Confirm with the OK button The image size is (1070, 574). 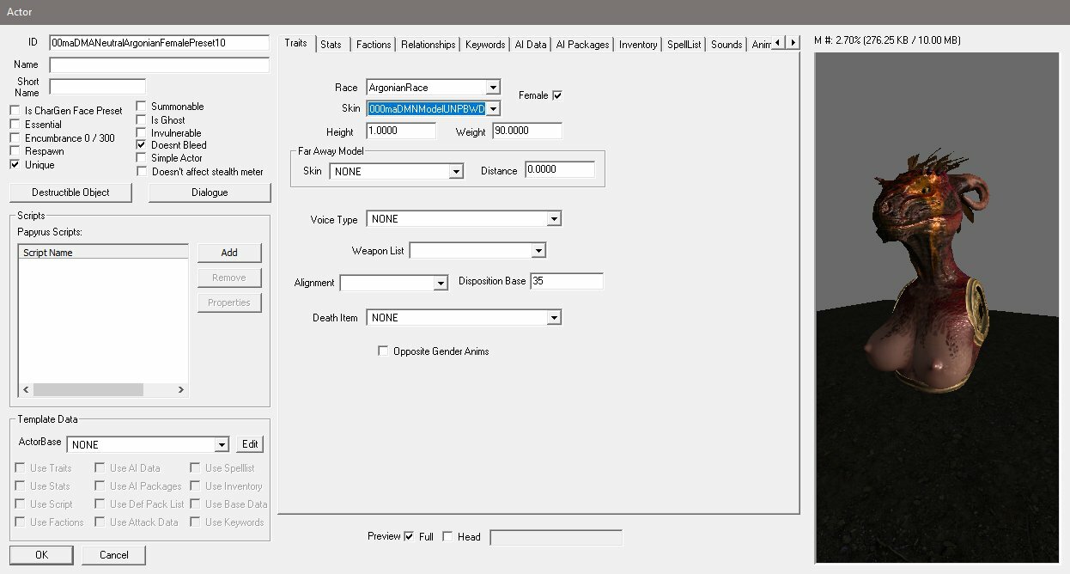point(41,555)
